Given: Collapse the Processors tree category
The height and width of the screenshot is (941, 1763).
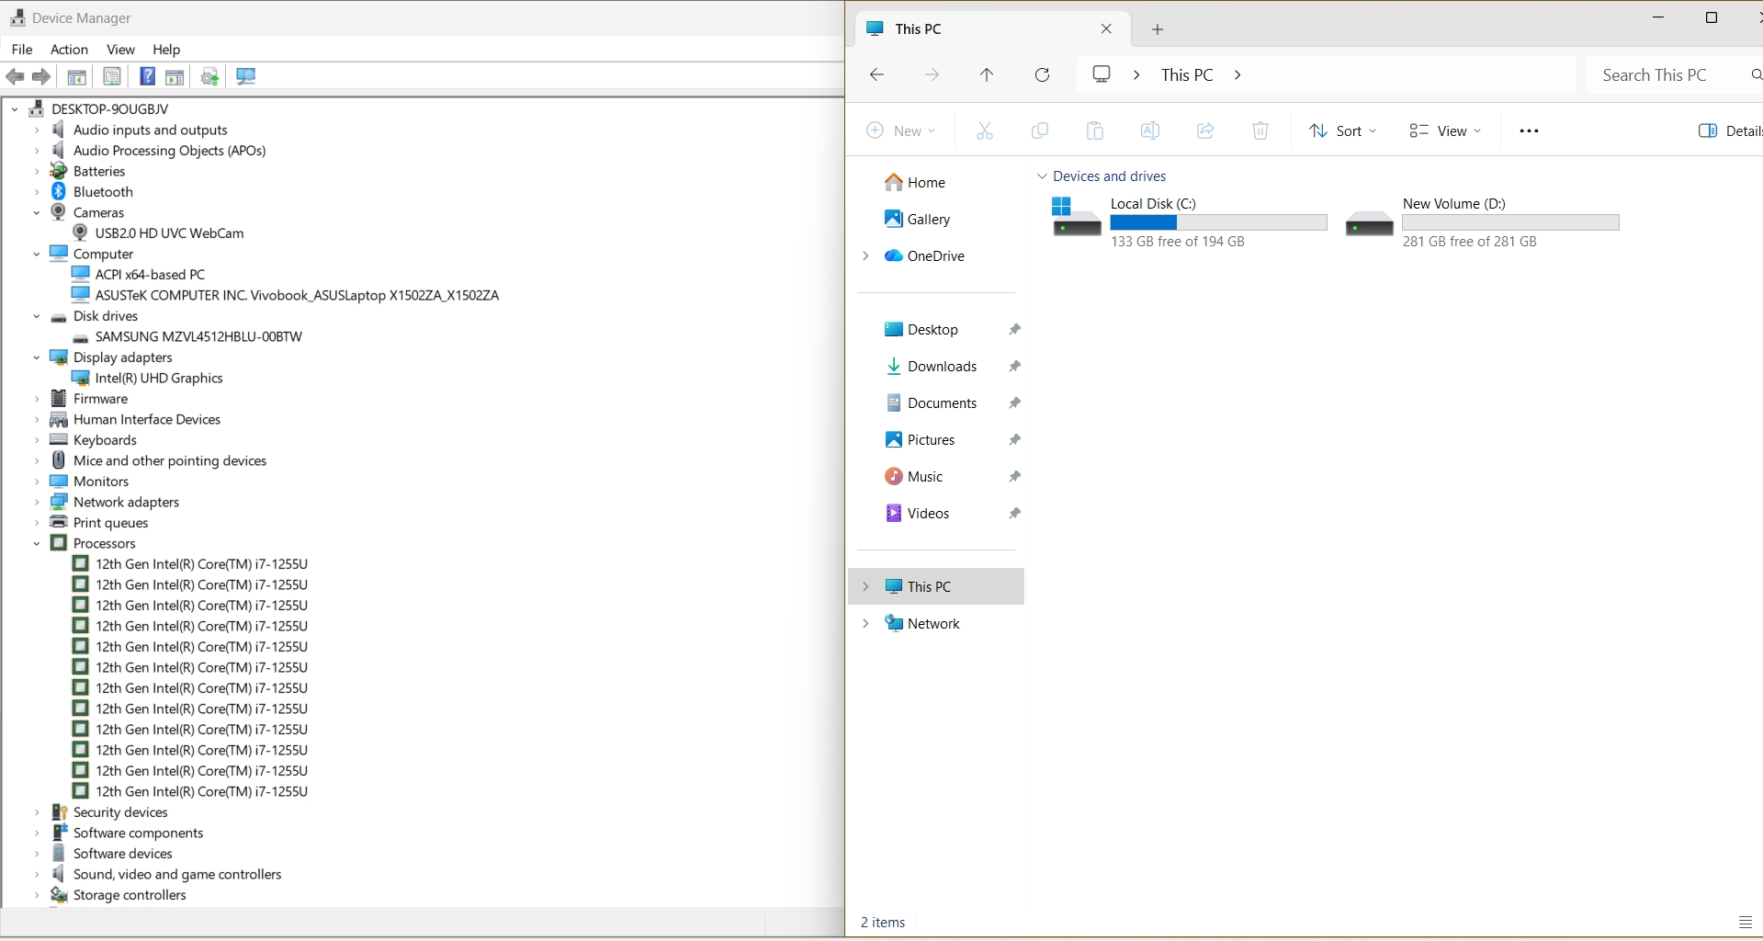Looking at the screenshot, I should pyautogui.click(x=37, y=544).
